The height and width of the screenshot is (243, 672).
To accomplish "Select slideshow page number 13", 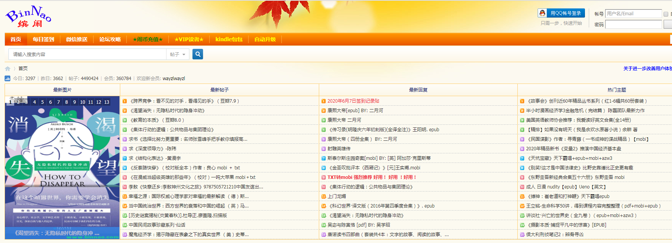I will (x=107, y=102).
